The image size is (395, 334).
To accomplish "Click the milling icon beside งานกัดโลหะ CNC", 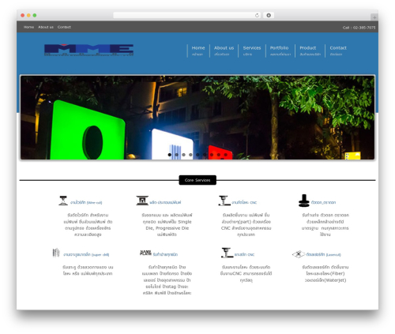I will coord(224,201).
